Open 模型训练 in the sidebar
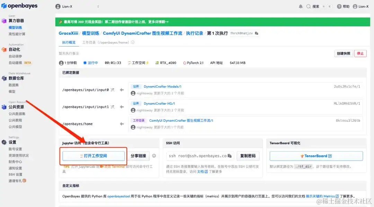Viewport: 374px width, 207px height. pyautogui.click(x=15, y=27)
